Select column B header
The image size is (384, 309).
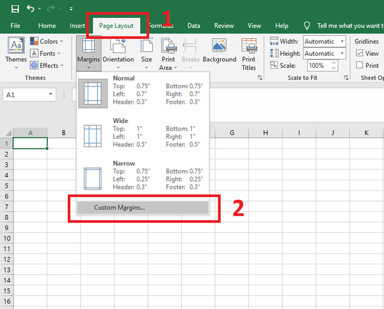(x=63, y=132)
